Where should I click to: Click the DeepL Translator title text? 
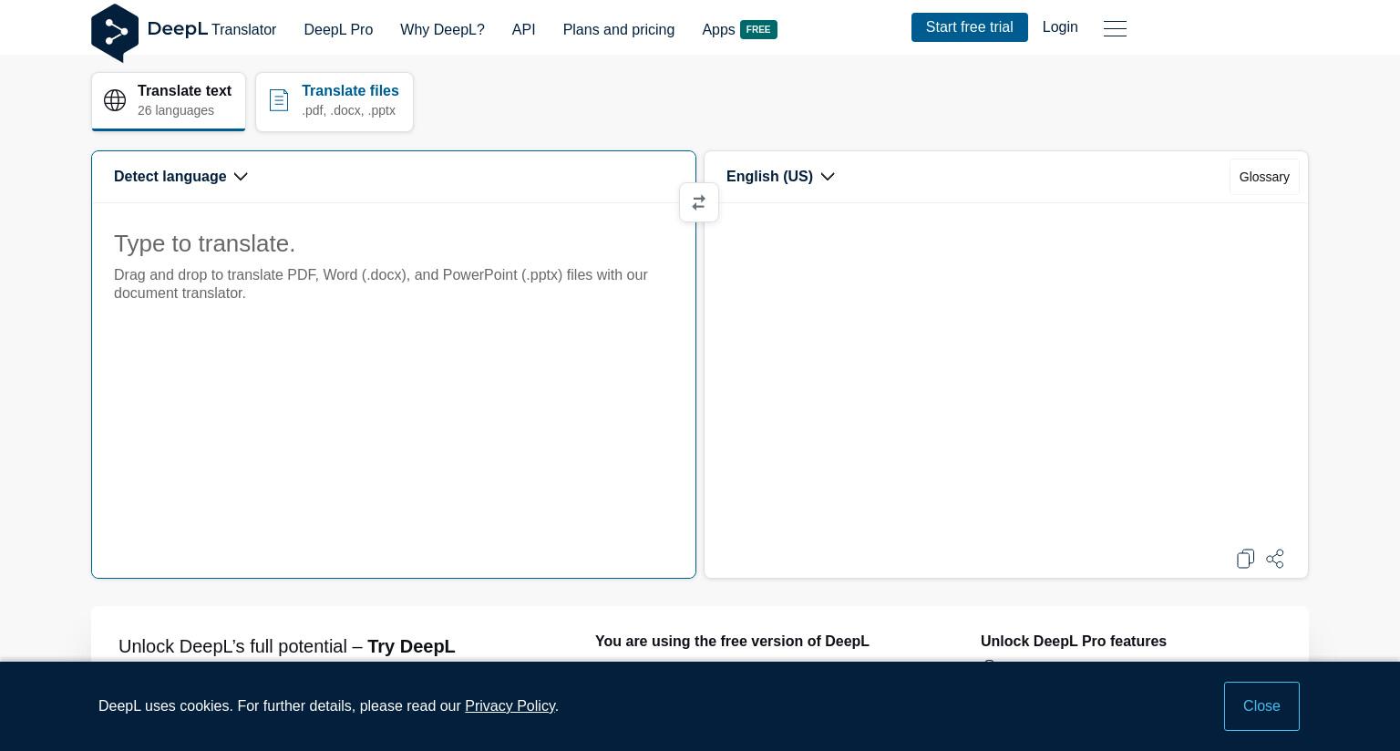(211, 29)
